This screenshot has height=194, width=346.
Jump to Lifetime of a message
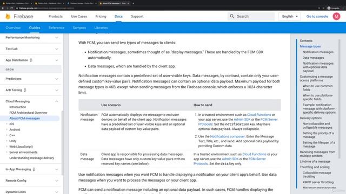click(315, 162)
